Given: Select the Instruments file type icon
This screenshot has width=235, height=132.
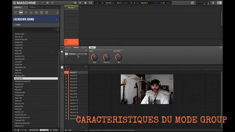Looking at the screenshot, I should (31, 12).
